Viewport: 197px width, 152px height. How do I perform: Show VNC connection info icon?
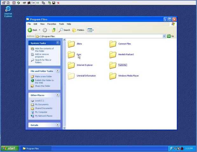click(8, 3)
